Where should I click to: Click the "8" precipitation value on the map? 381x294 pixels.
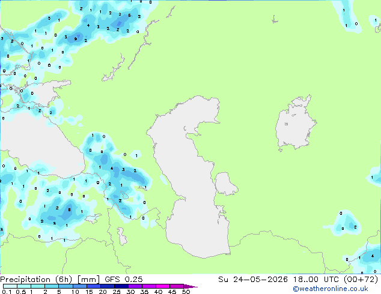point(70,209)
